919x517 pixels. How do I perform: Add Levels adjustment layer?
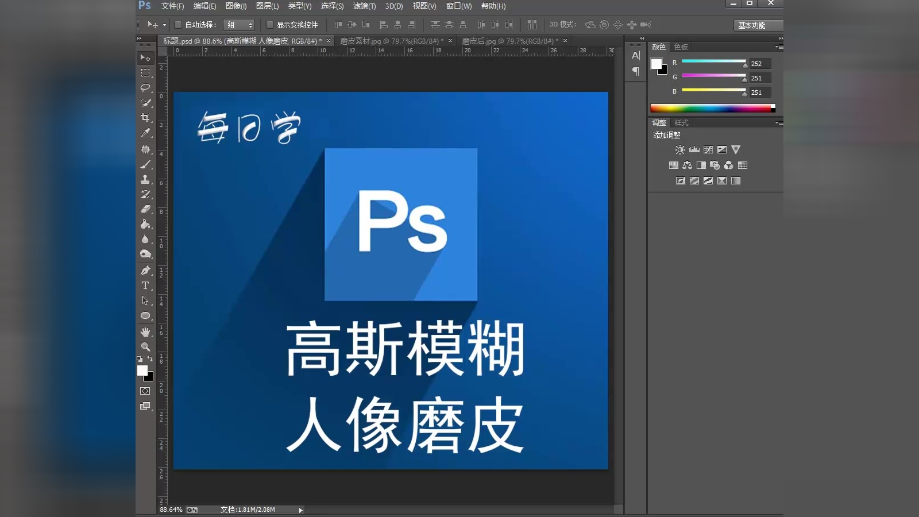coord(694,149)
